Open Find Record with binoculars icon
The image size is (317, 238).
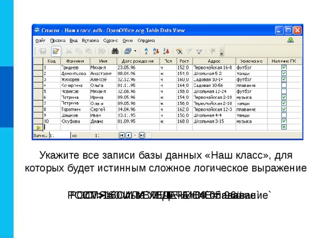point(115,51)
